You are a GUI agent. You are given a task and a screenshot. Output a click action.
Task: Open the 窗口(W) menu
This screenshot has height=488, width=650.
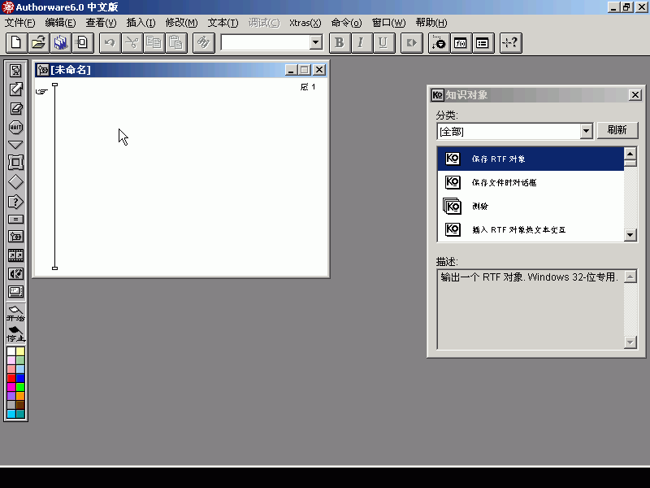pyautogui.click(x=388, y=23)
